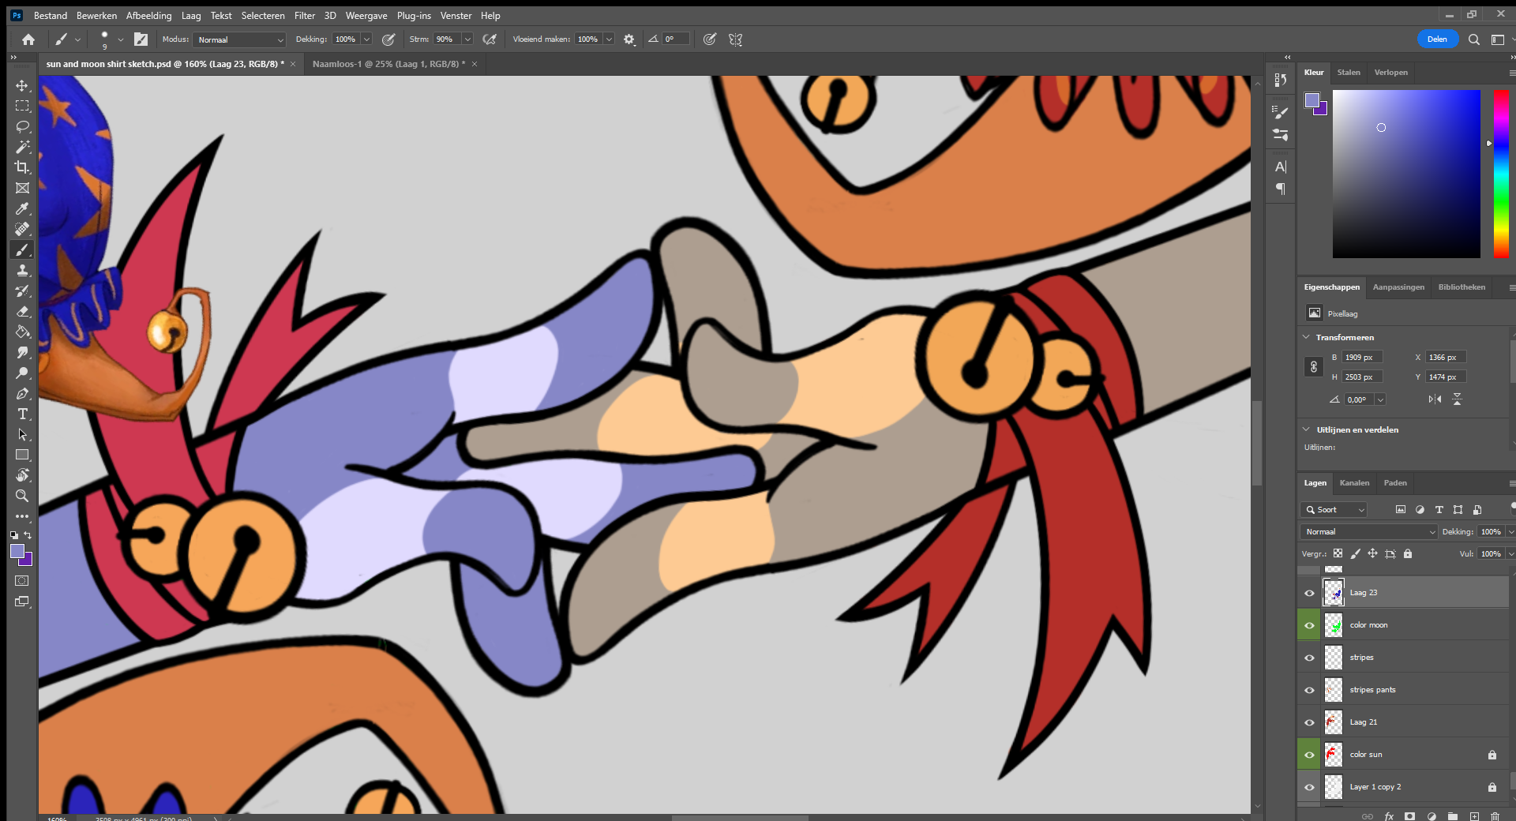This screenshot has width=1516, height=821.
Task: Create a new layer with plus icon
Action: point(1474,816)
